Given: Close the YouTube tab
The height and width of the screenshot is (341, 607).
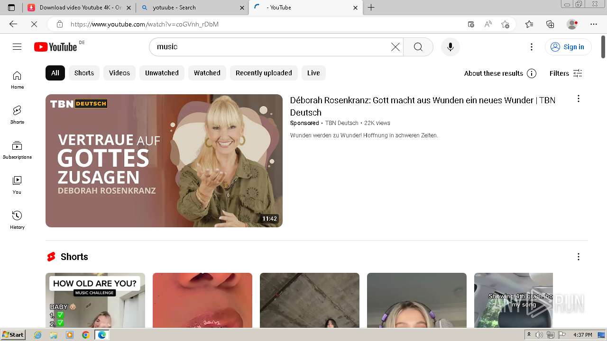Looking at the screenshot, I should (356, 8).
